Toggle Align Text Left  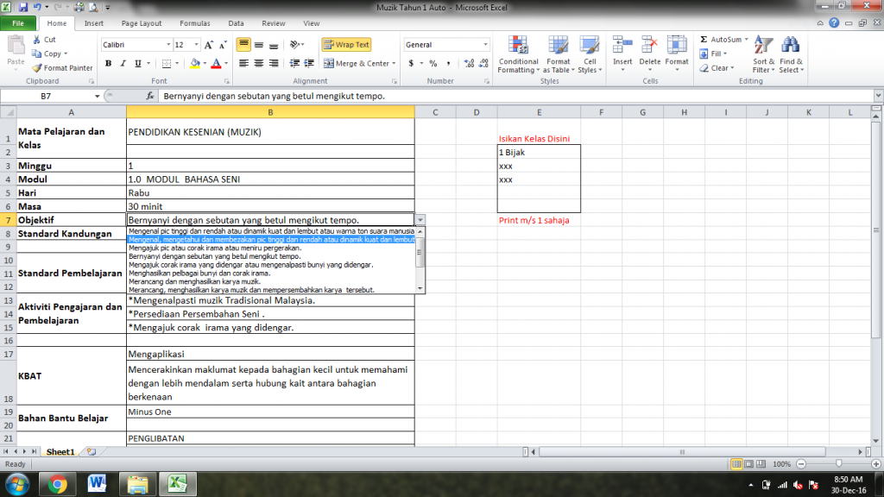243,64
